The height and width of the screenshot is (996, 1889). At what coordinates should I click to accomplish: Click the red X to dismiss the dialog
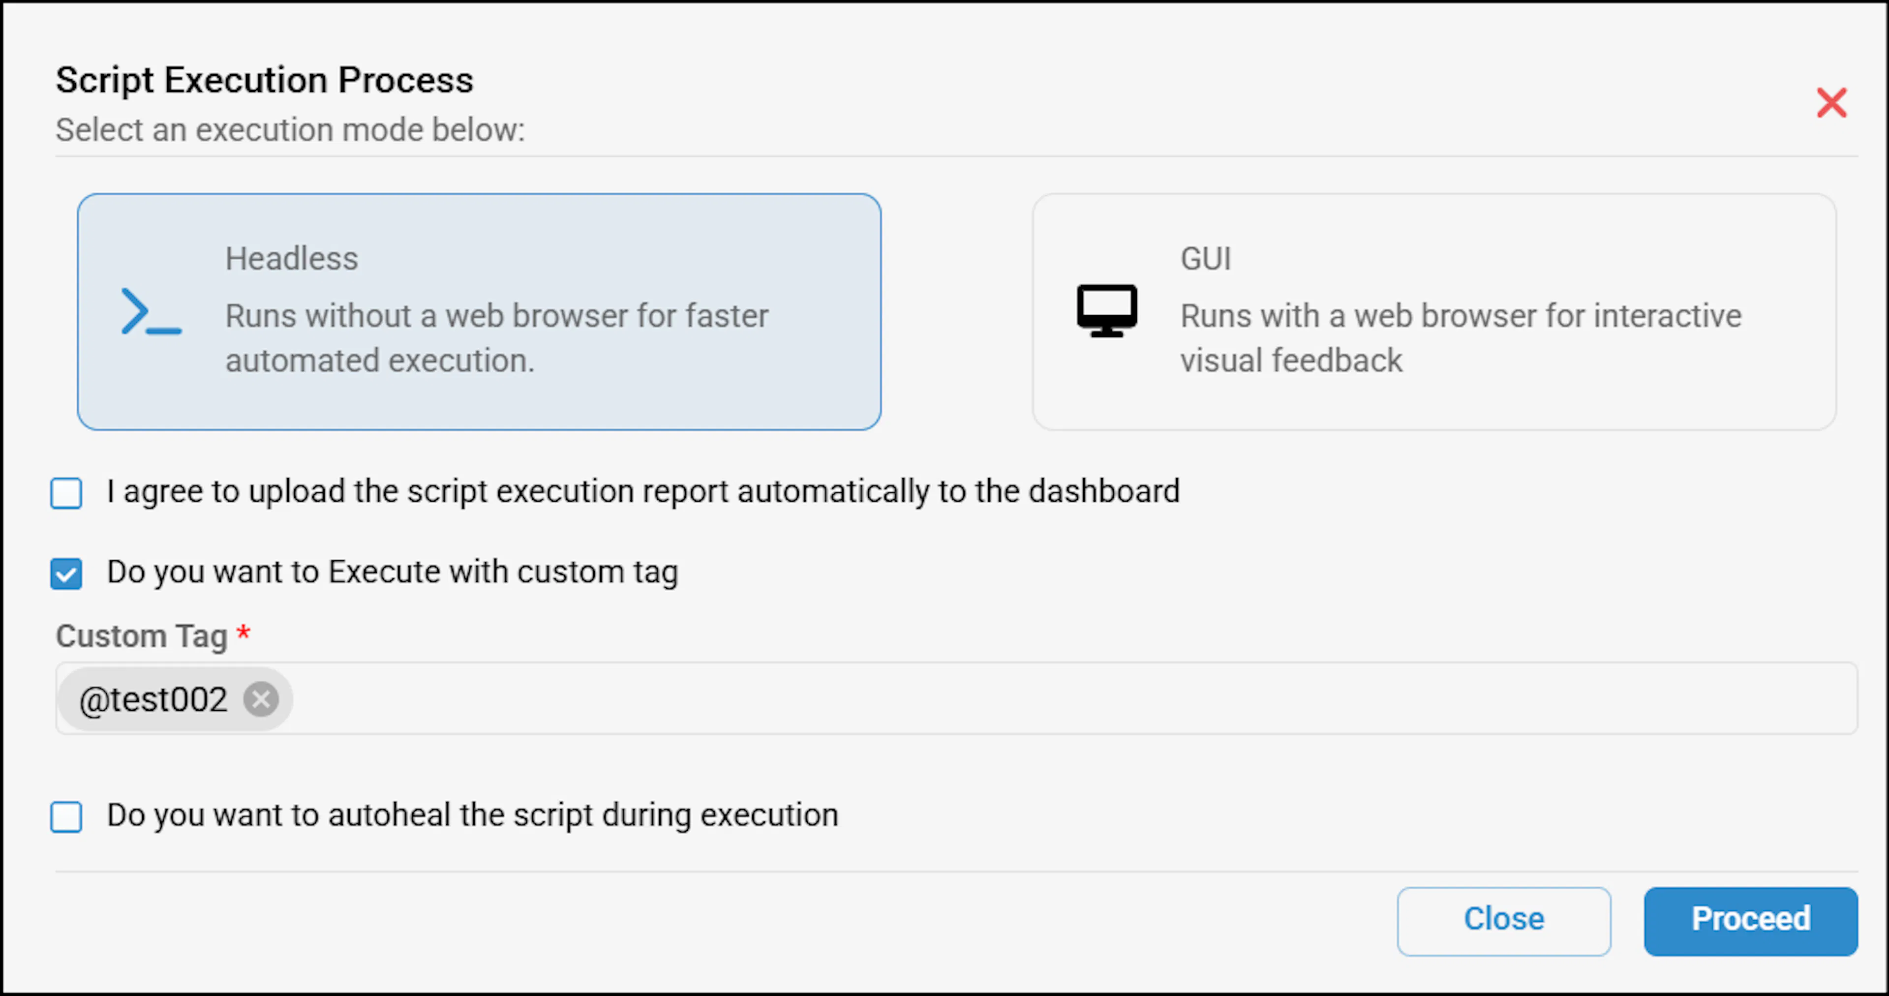(1831, 103)
